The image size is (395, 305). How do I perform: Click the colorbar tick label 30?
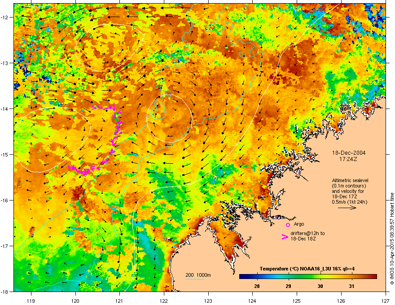coord(320,286)
